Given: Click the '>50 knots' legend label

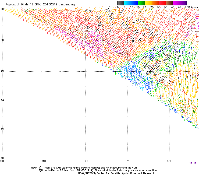Looking at the screenshot, I should coord(191,7).
